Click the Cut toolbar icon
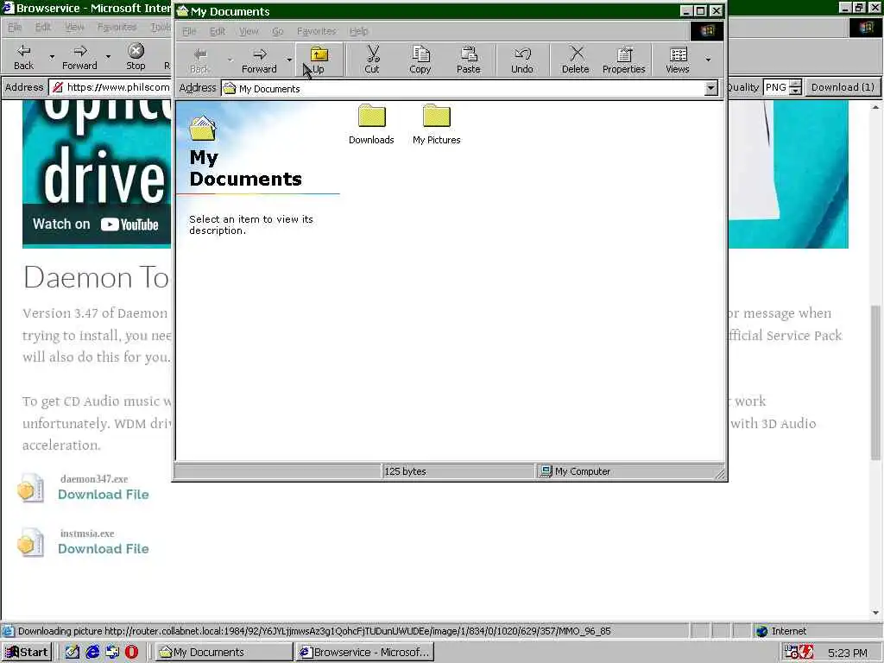884x663 pixels. point(372,60)
